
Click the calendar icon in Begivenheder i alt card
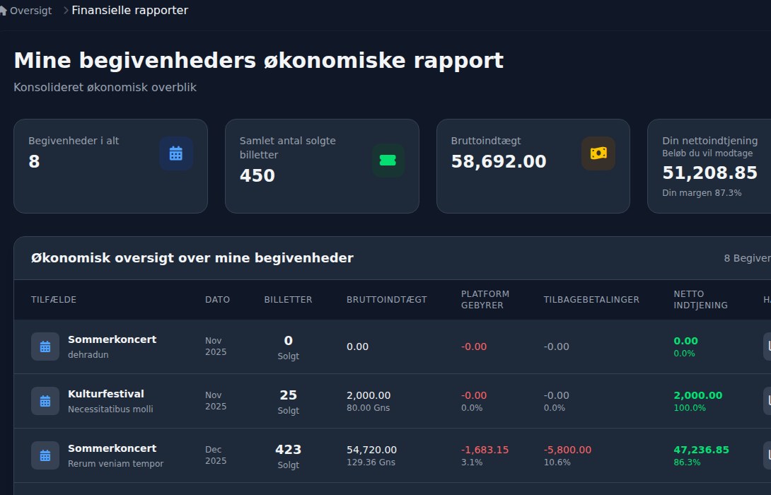point(176,153)
